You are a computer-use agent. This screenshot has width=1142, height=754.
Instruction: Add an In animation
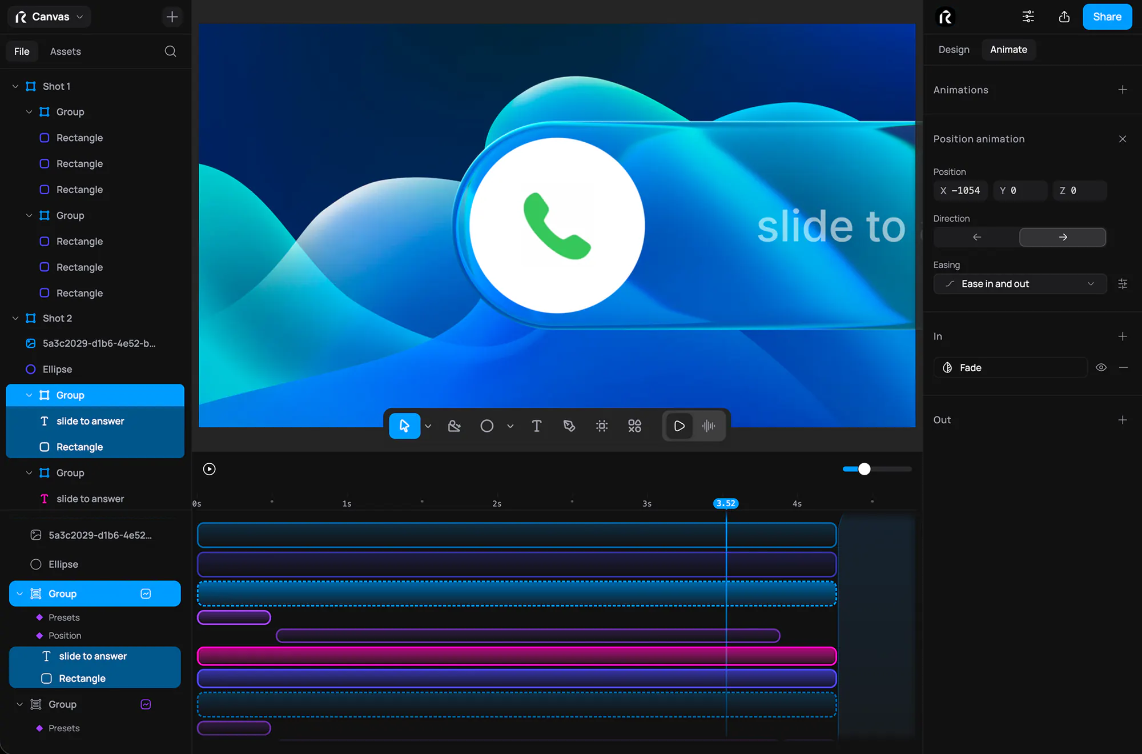1123,336
